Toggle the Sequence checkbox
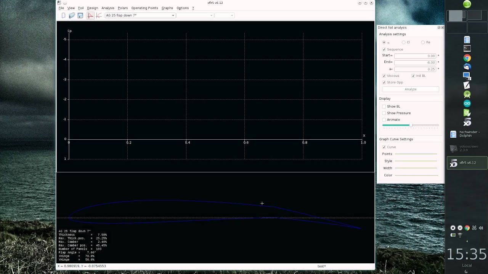 click(384, 49)
